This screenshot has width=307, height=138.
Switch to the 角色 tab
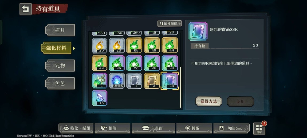coord(60,83)
